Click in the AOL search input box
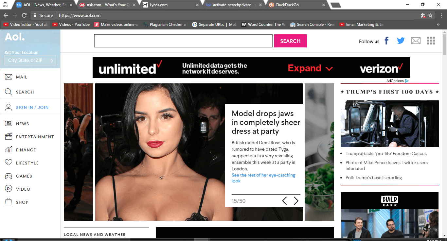 click(x=183, y=41)
